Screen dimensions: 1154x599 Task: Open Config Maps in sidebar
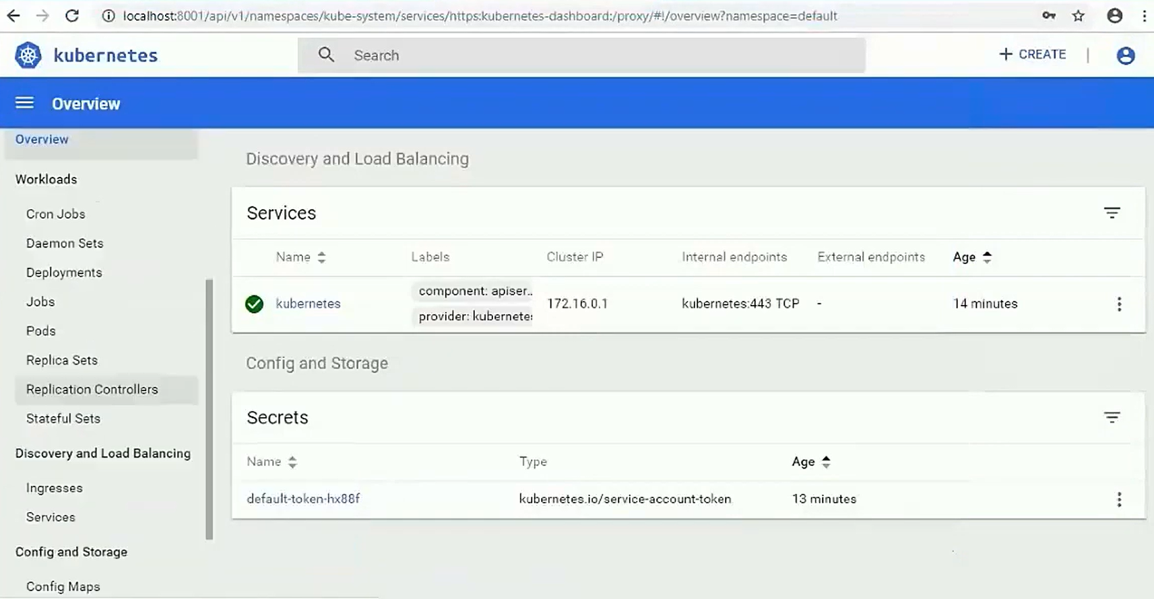63,586
